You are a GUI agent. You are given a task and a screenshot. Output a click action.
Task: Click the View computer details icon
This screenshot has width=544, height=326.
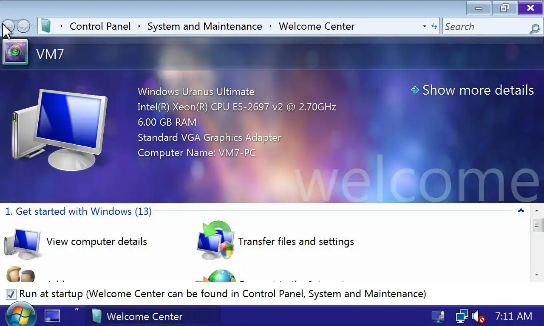point(23,243)
